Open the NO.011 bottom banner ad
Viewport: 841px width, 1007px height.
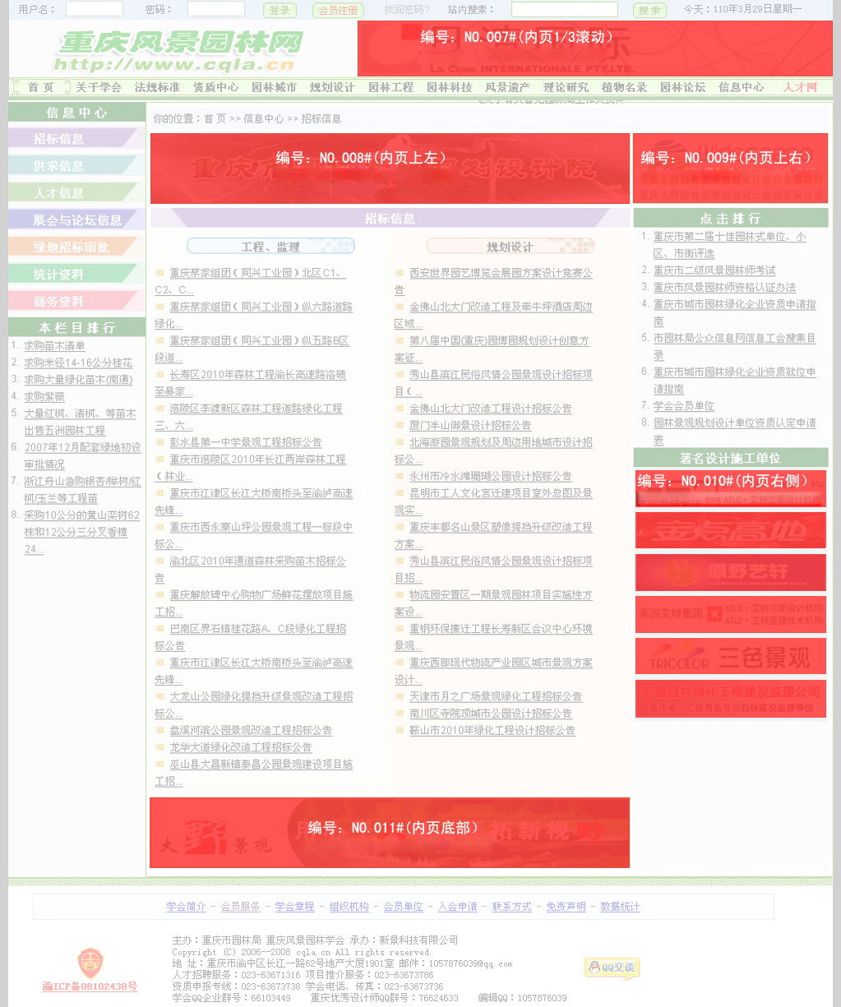(x=390, y=833)
